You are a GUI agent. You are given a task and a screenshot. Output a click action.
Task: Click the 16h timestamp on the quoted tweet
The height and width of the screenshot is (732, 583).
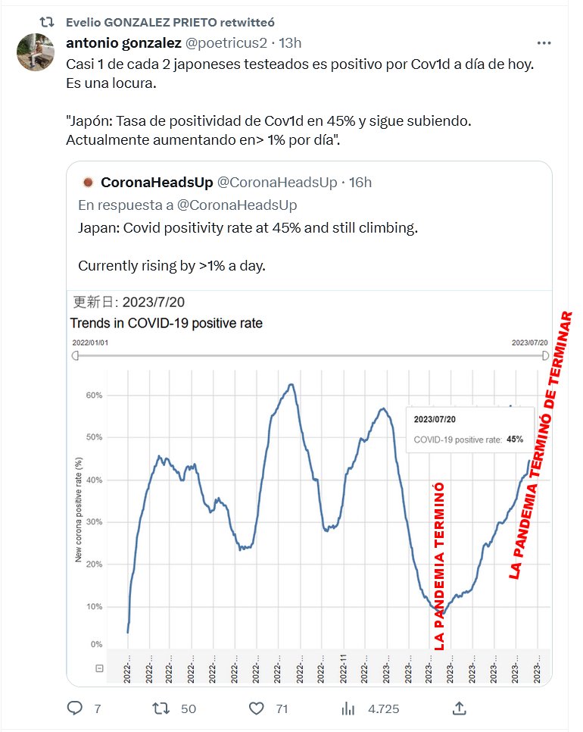click(x=360, y=183)
